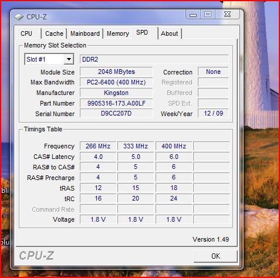The height and width of the screenshot is (278, 280).
Task: Click the Part Number label
Action: point(57,103)
